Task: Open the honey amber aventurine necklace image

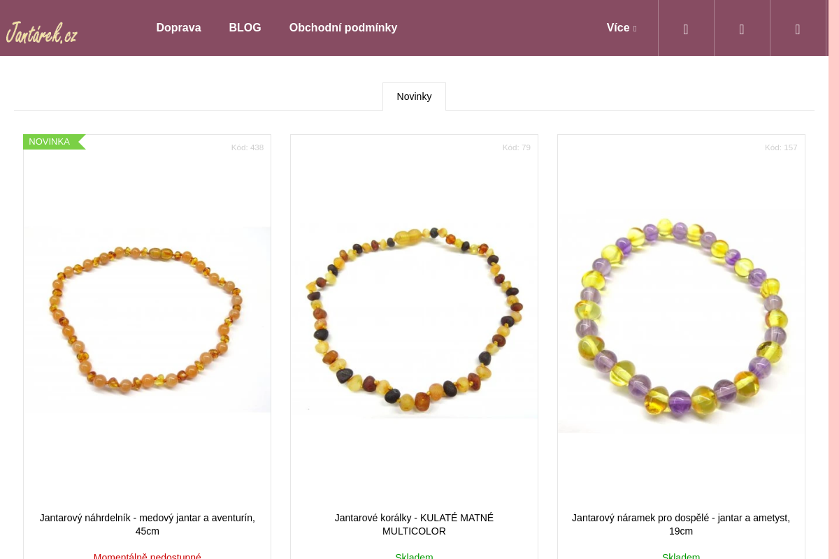Action: pos(147,319)
